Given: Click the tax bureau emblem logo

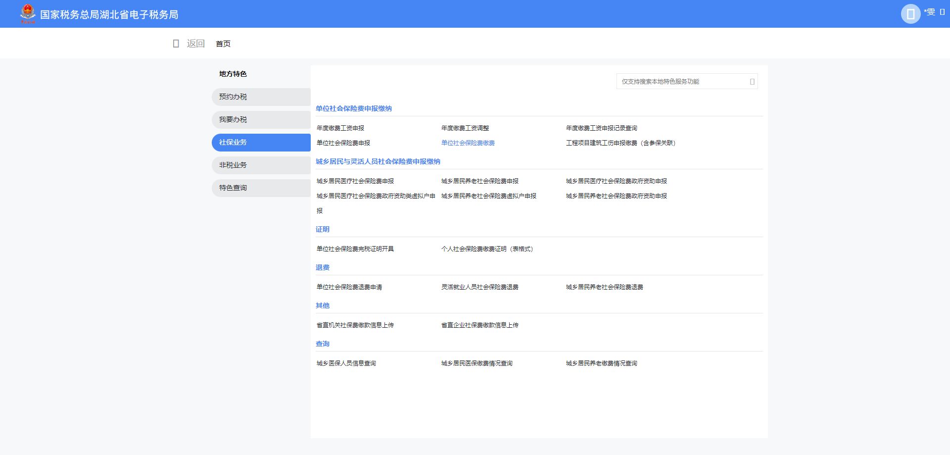Looking at the screenshot, I should click(x=28, y=14).
